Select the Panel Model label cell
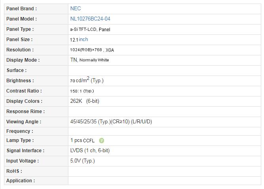The image size is (264, 189). (36, 19)
